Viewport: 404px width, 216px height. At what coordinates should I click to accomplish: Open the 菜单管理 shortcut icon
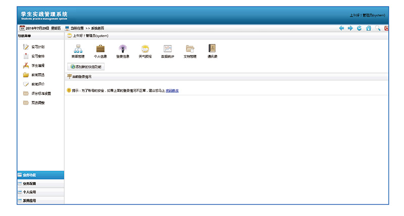click(78, 49)
